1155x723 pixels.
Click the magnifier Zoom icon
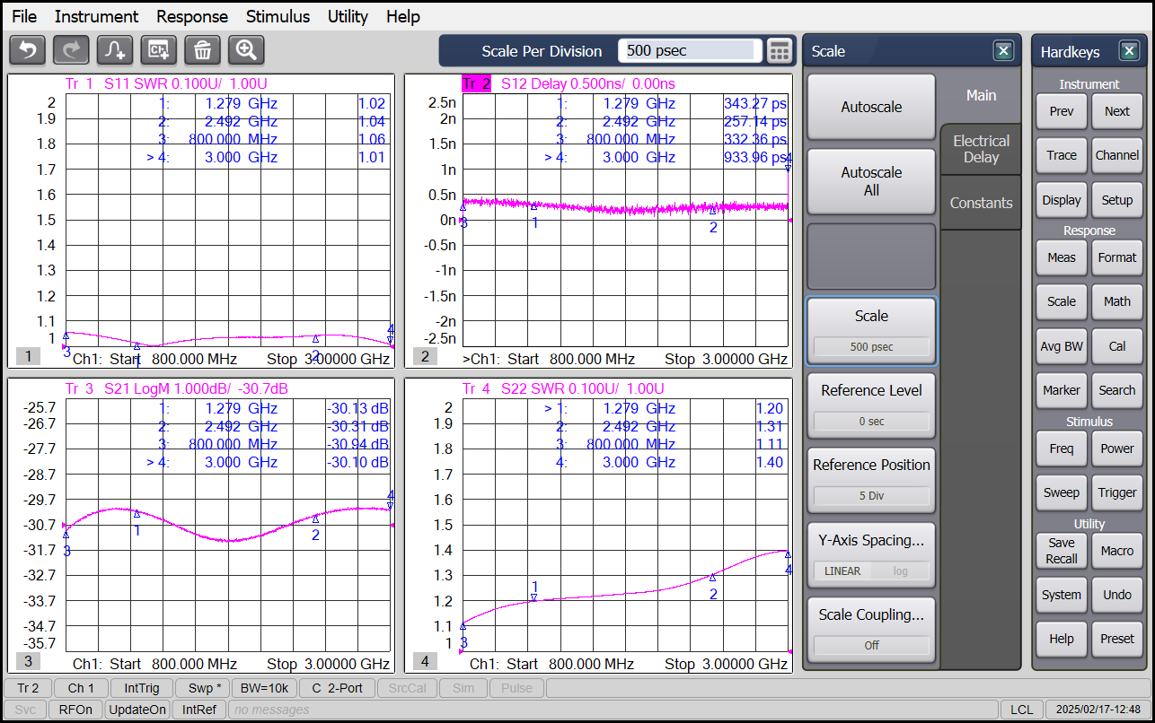click(x=246, y=50)
